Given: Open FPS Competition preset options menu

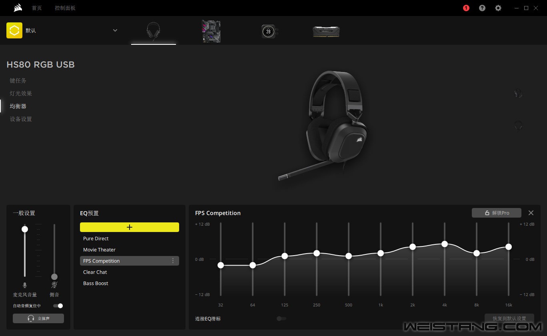Looking at the screenshot, I should pyautogui.click(x=173, y=261).
